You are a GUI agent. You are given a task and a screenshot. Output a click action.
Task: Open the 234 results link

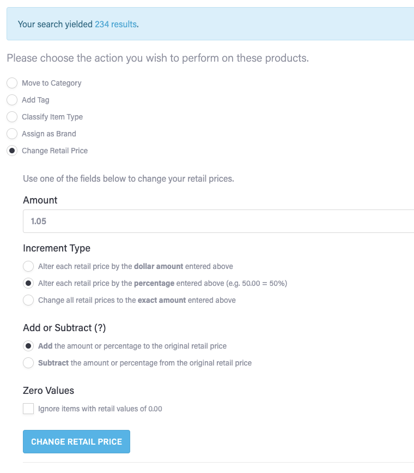(x=115, y=24)
